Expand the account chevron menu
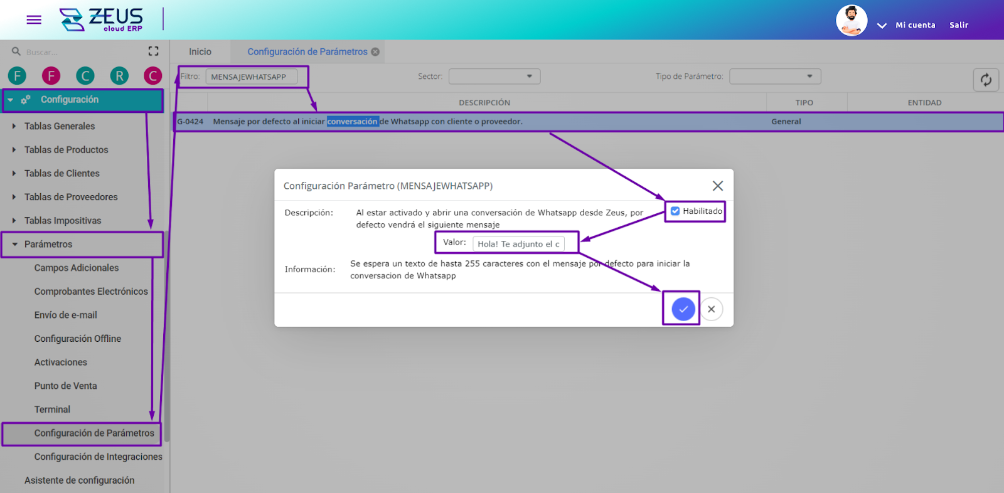The image size is (1004, 493). (x=882, y=26)
